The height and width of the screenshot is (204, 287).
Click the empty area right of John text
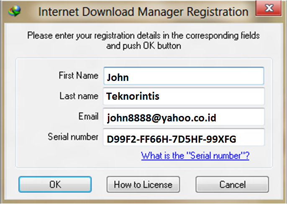(x=196, y=77)
